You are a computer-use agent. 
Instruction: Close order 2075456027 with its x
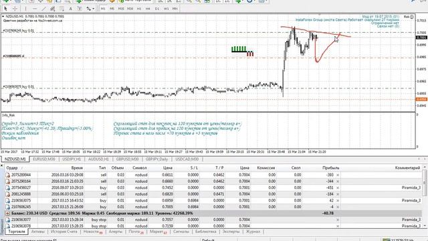point(338,187)
